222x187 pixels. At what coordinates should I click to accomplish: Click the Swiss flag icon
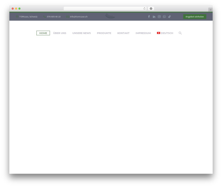(159, 33)
